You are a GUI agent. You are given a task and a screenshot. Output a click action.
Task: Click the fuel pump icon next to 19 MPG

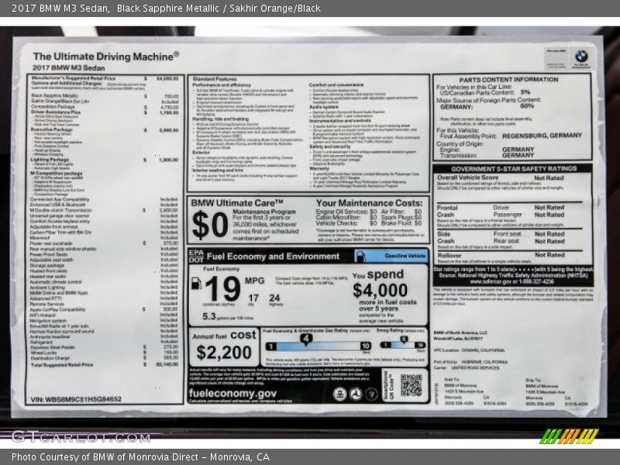[197, 283]
